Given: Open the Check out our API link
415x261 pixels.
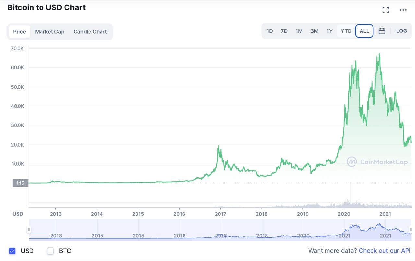Looking at the screenshot, I should pos(385,251).
